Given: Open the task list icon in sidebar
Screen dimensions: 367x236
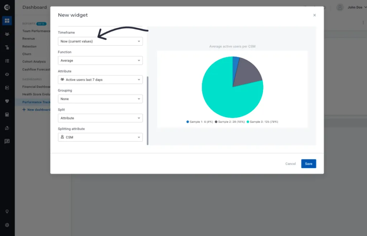Looking at the screenshot, I should 7,61.
